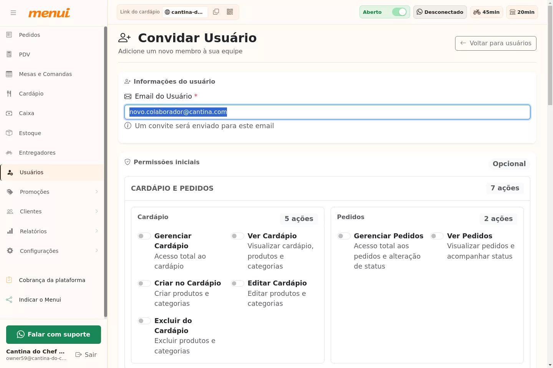This screenshot has width=553, height=368.
Task: Click the 7 ações badge
Action: 505,188
